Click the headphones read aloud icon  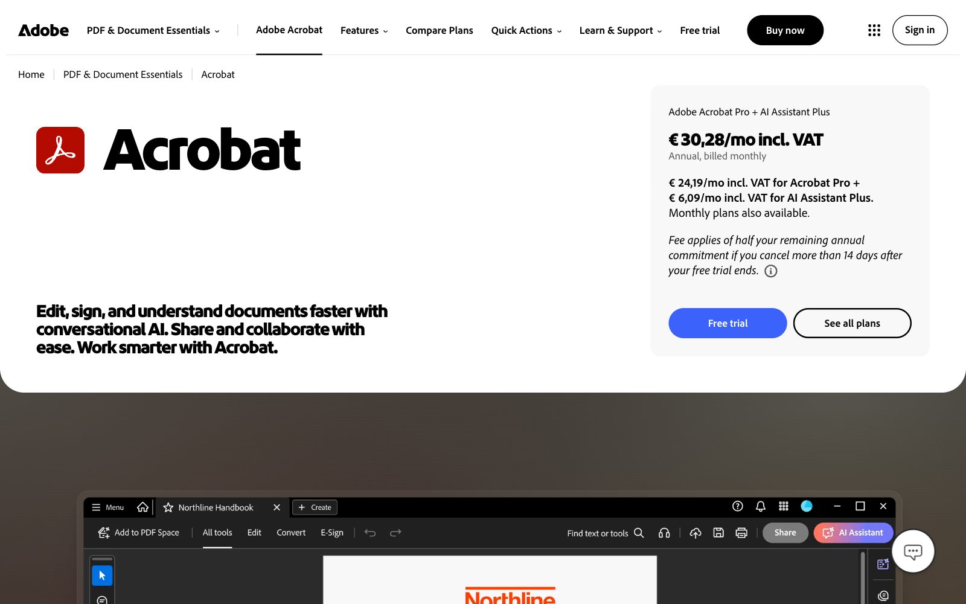(664, 533)
